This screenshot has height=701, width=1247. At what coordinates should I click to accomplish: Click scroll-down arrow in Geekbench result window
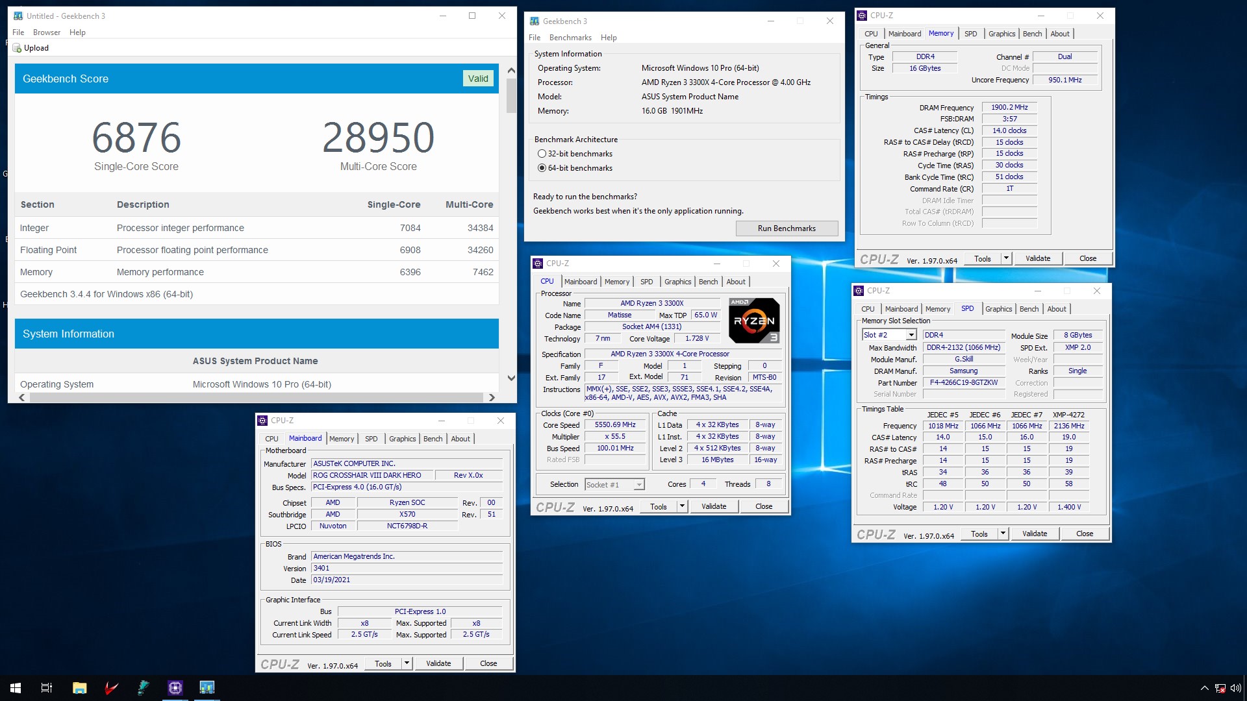(511, 378)
